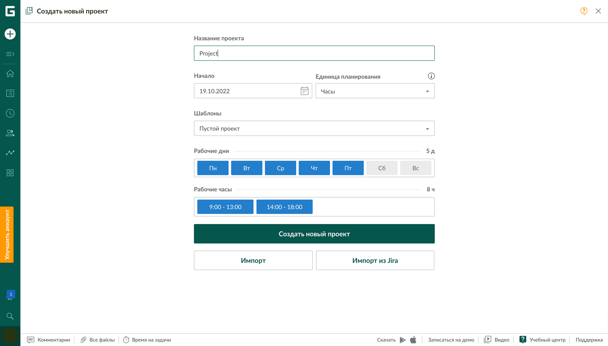608x346 pixels.
Task: Toggle Вт working day
Action: point(247,168)
